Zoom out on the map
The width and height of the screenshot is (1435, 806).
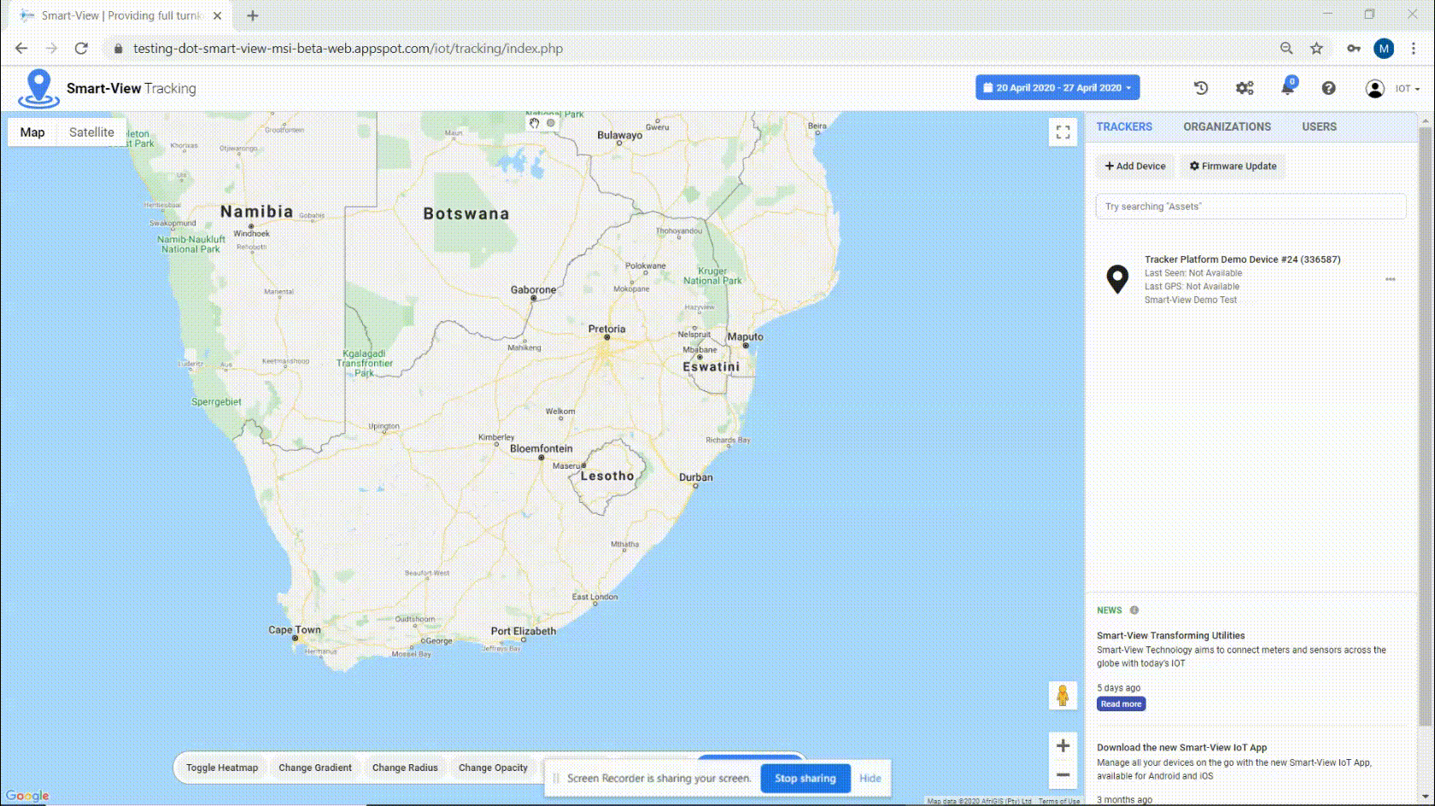(x=1063, y=775)
